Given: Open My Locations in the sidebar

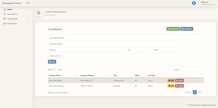Looking at the screenshot, I should tap(12, 14).
